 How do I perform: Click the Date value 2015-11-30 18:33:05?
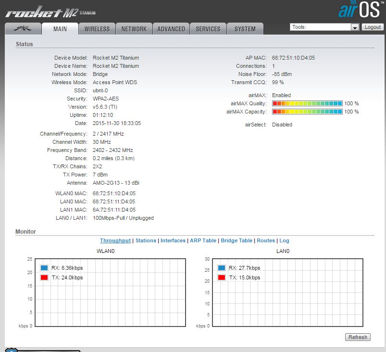(117, 123)
